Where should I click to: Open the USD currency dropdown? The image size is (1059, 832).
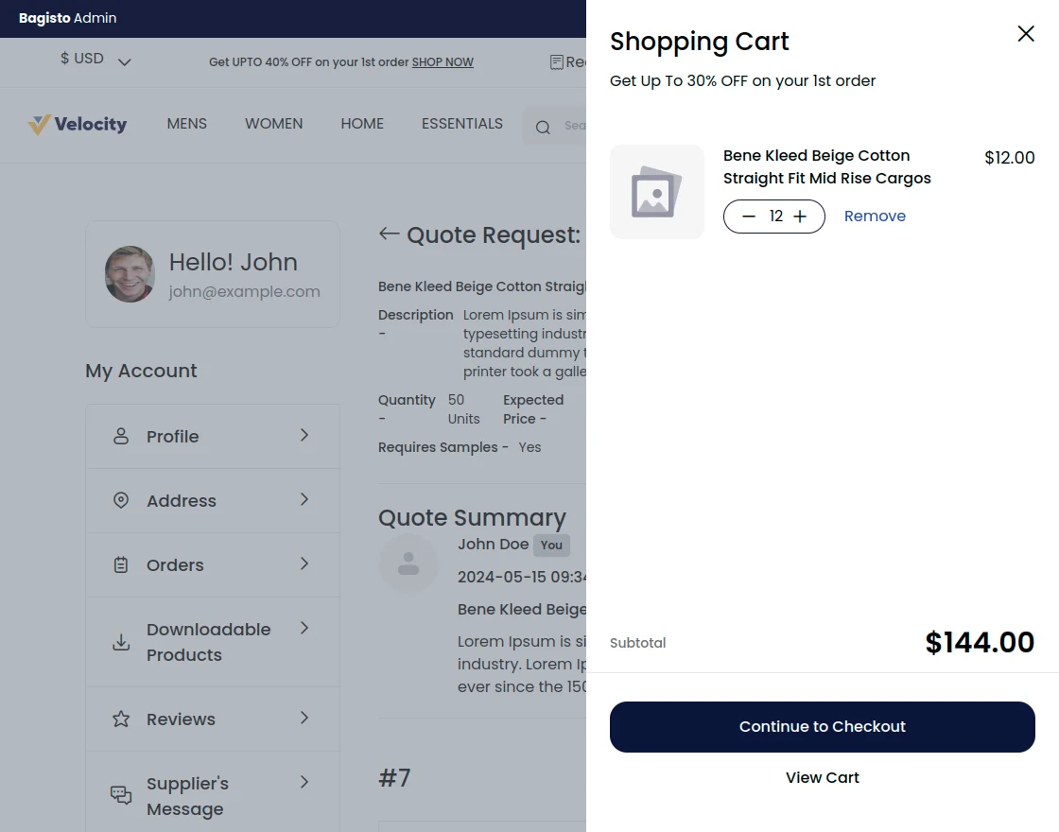(x=95, y=60)
